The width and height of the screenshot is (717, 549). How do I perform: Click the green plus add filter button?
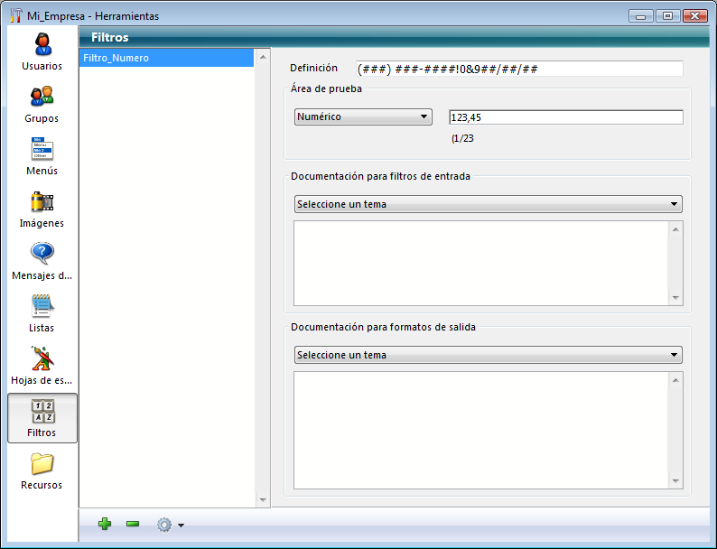tap(105, 525)
